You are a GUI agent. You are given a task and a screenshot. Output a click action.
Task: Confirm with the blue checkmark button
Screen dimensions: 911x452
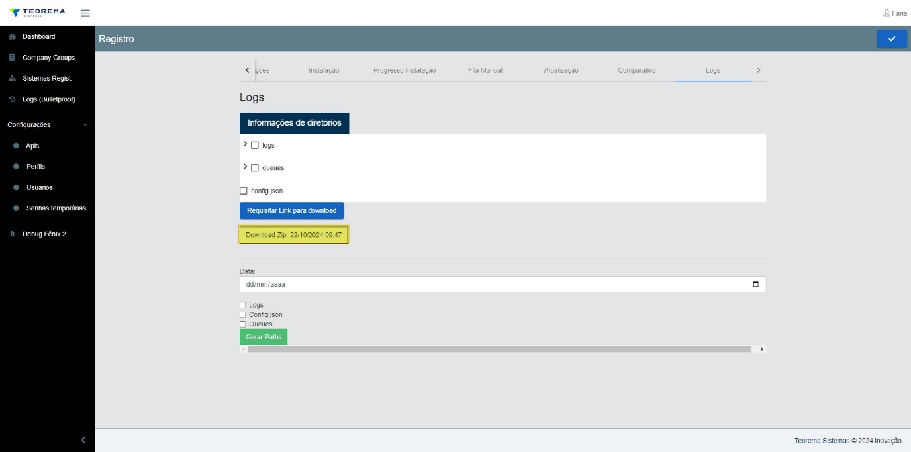click(892, 39)
